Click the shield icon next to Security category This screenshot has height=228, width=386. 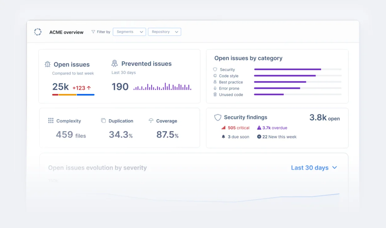tap(215, 69)
